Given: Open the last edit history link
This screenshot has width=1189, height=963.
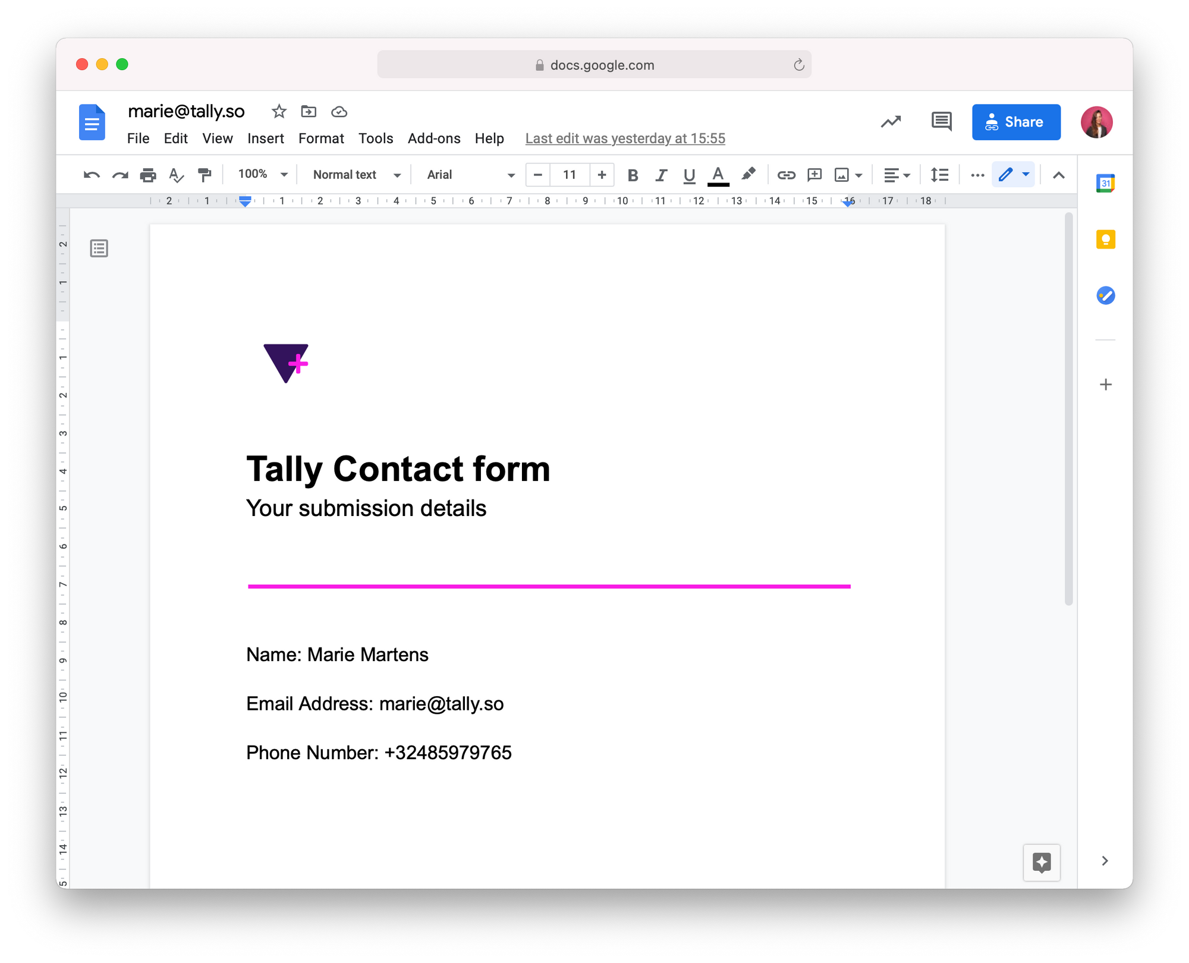Looking at the screenshot, I should point(625,139).
